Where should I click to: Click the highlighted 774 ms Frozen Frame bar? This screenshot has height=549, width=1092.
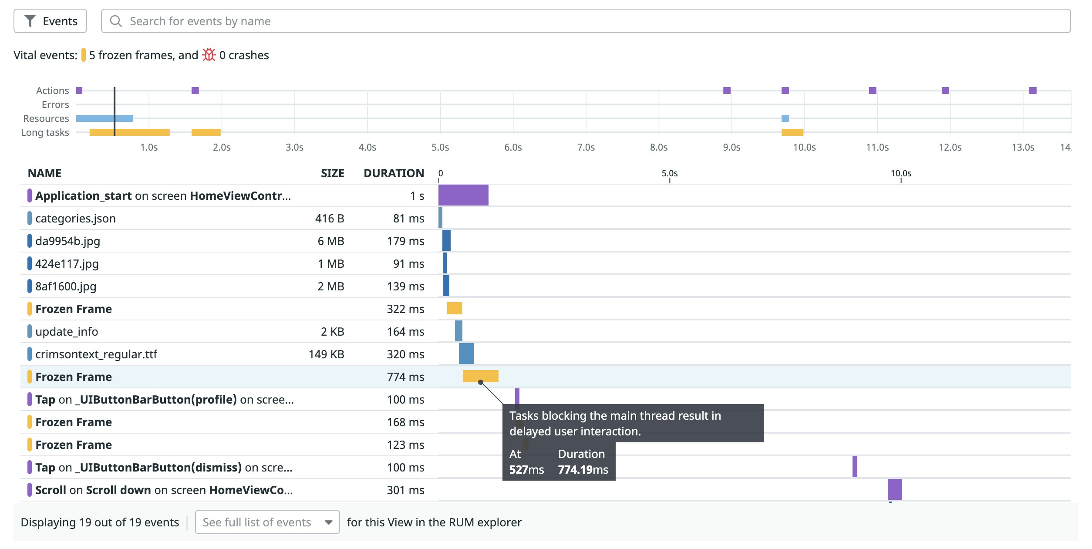tap(480, 376)
